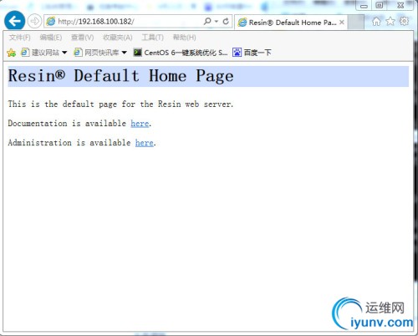The height and width of the screenshot is (336, 418).
Task: Click the IE page icon beside the URL
Action: coord(51,21)
